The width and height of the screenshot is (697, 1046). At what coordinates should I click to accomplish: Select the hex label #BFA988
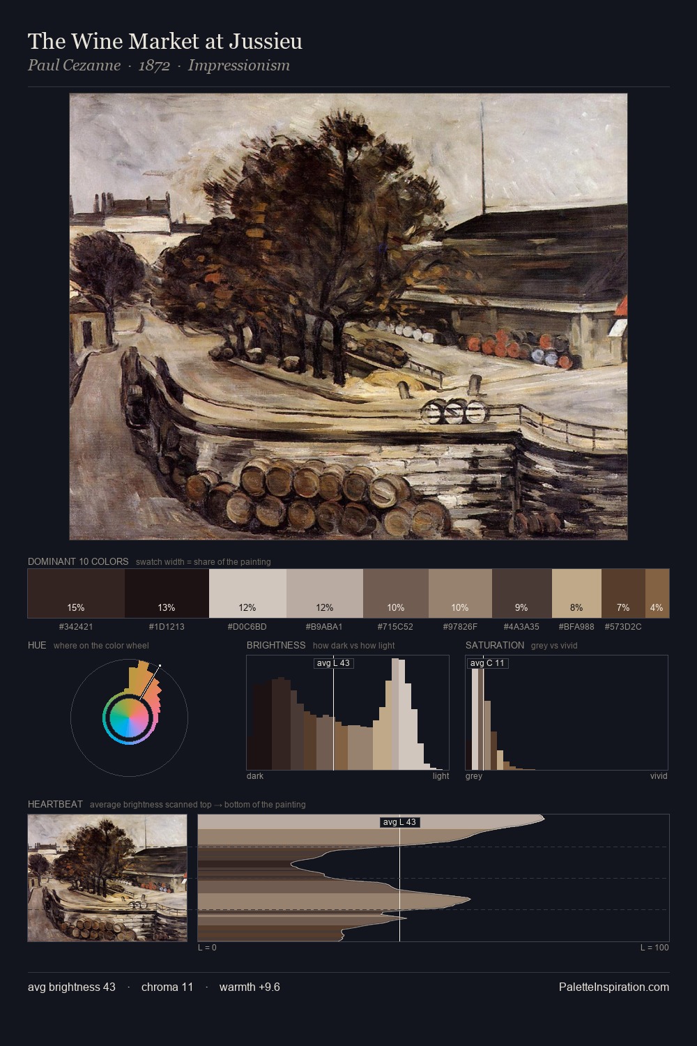(x=576, y=627)
